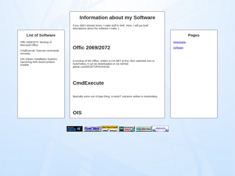This screenshot has width=235, height=176.
Task: Click the Offic 2069/2072 heading
Action: coord(91,48)
